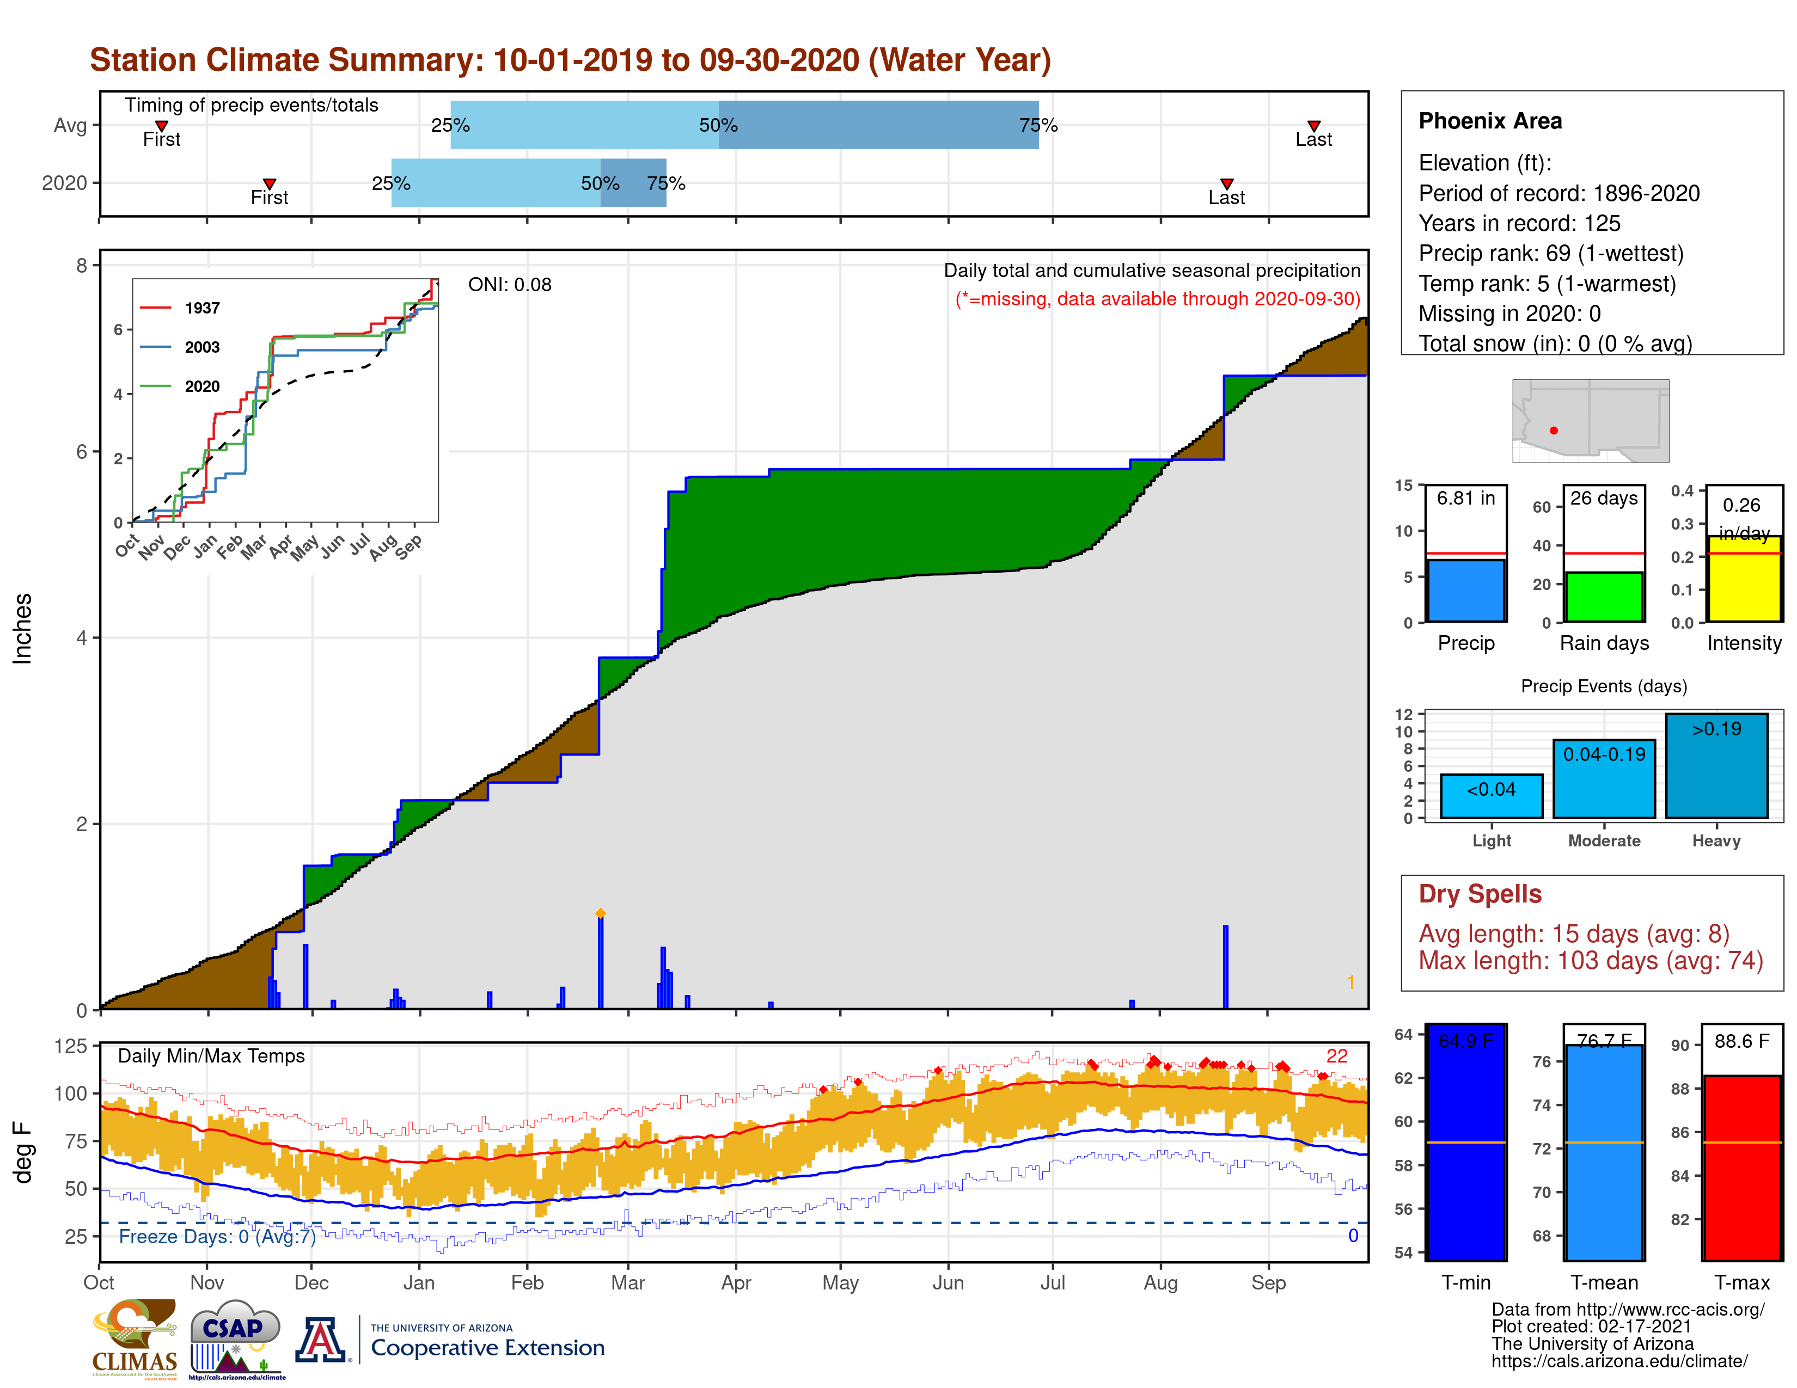Click 'Plot created: 02-17-2021' text
This screenshot has width=1797, height=1388.
coord(1591,1326)
